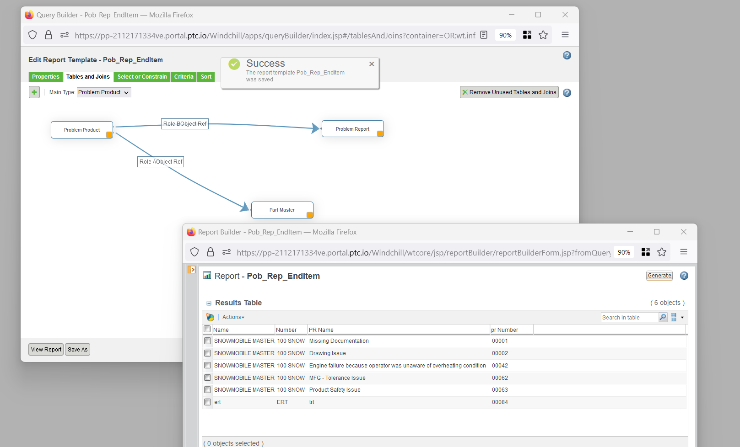This screenshot has height=447, width=740.
Task: Click inside the Search in table field
Action: point(629,317)
